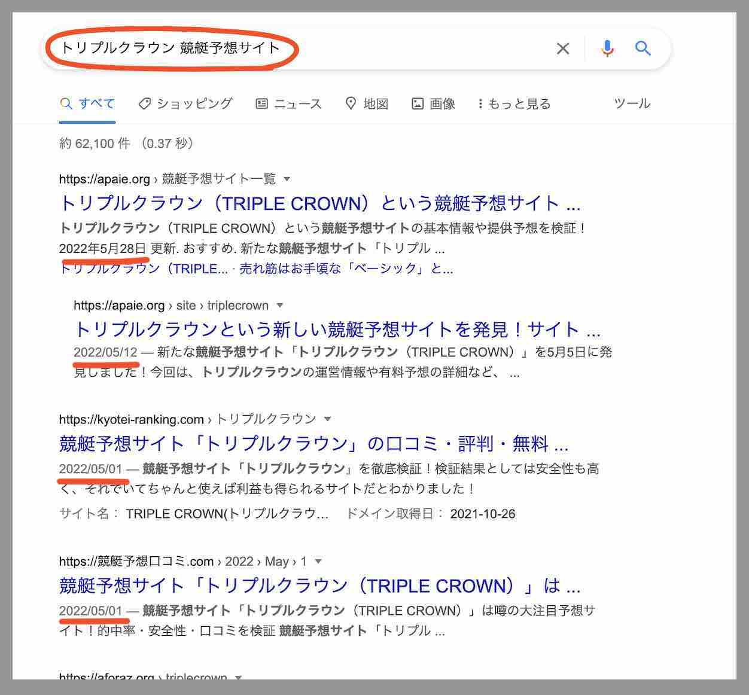Viewport: 749px width, 695px height.
Task: Run the search via the magnifier icon
Action: click(x=643, y=48)
